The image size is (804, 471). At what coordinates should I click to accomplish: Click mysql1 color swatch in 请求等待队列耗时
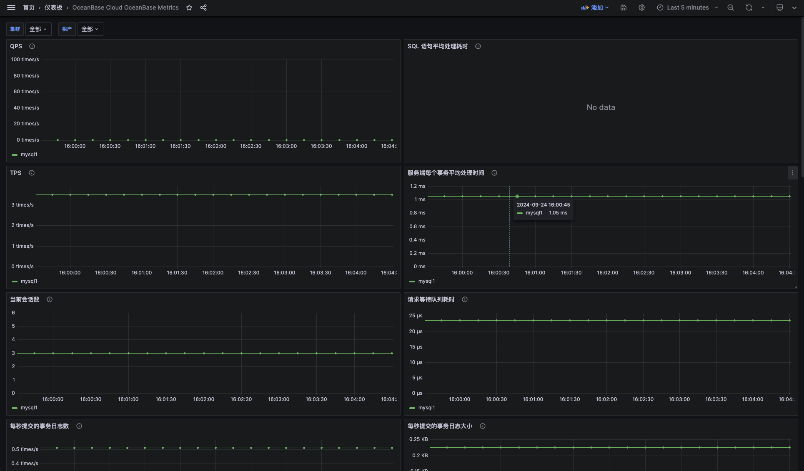pyautogui.click(x=412, y=408)
